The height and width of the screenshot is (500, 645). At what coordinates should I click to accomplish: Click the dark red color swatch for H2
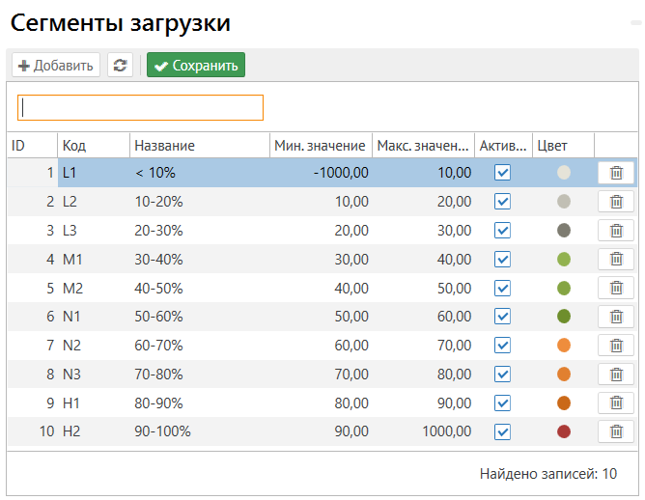click(x=564, y=431)
